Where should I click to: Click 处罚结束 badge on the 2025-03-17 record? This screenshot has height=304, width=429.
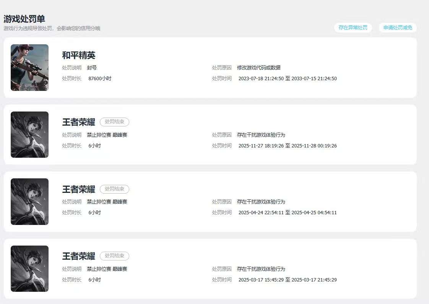pos(114,256)
